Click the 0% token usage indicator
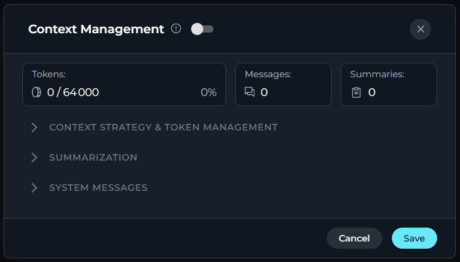 coord(209,92)
